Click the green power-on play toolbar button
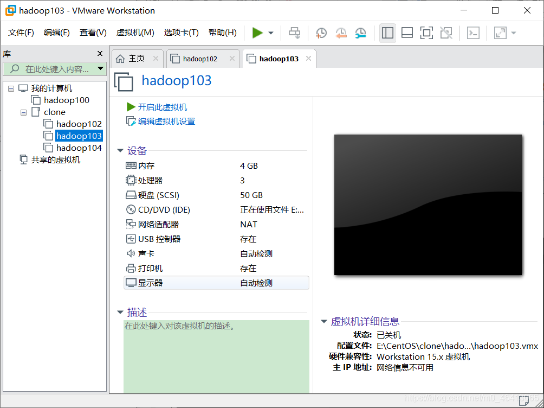 257,33
